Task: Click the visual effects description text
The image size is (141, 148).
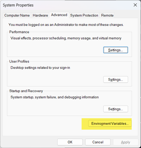Action: (66, 38)
